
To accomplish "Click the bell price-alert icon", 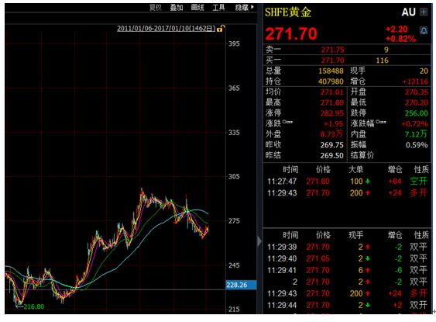I will click(424, 30).
